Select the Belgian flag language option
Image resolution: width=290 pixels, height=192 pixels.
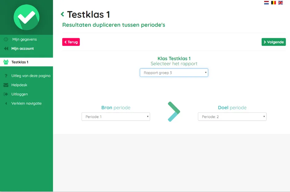pyautogui.click(x=274, y=2)
